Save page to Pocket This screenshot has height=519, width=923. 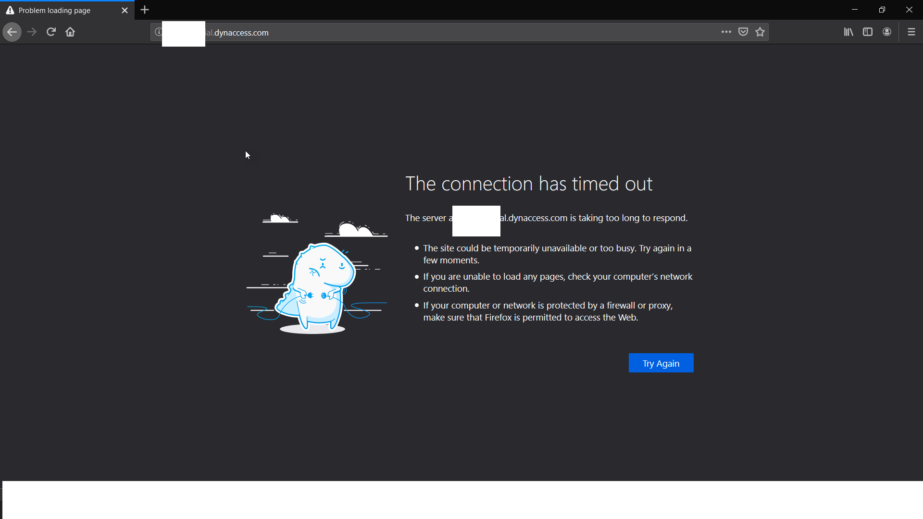point(743,32)
